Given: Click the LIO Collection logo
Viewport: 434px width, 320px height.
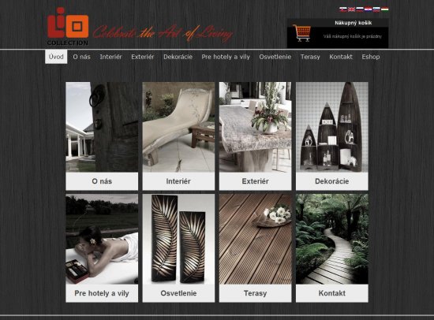Looking at the screenshot, I should (x=68, y=27).
